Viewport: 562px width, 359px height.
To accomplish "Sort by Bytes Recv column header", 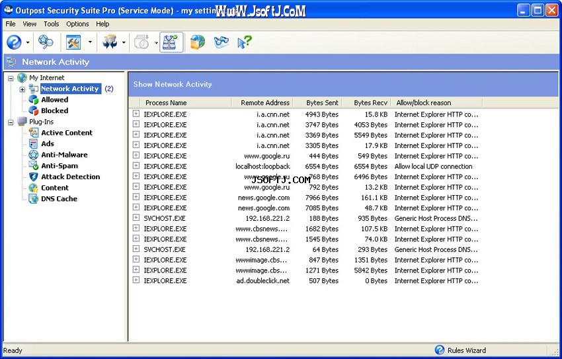I will [x=366, y=102].
